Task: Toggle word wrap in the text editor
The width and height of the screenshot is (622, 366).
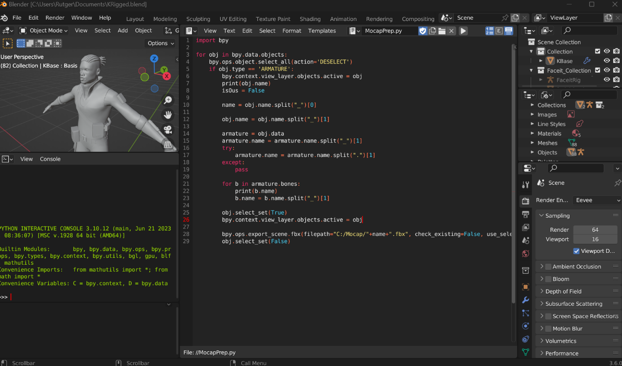Action: pyautogui.click(x=499, y=31)
